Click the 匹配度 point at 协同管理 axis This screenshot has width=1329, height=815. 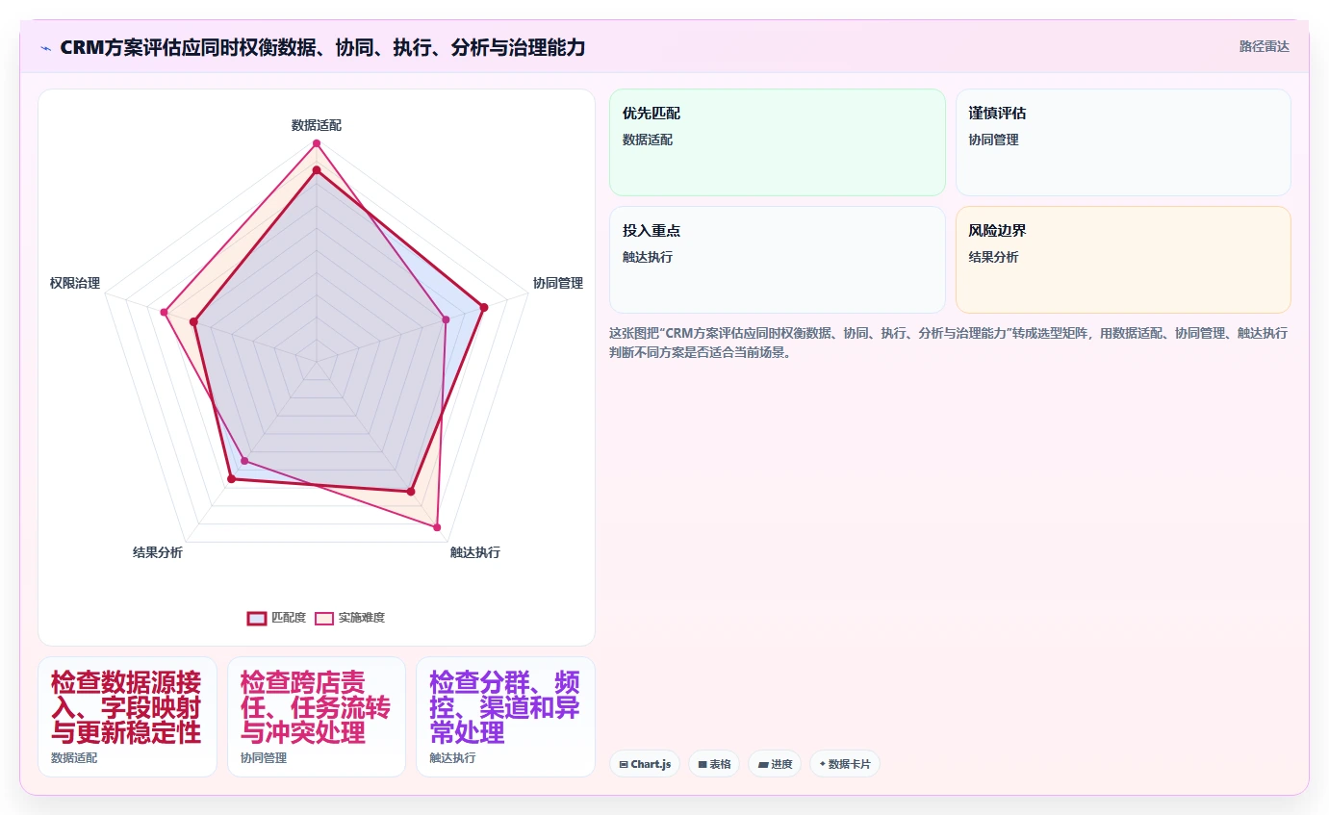click(484, 308)
